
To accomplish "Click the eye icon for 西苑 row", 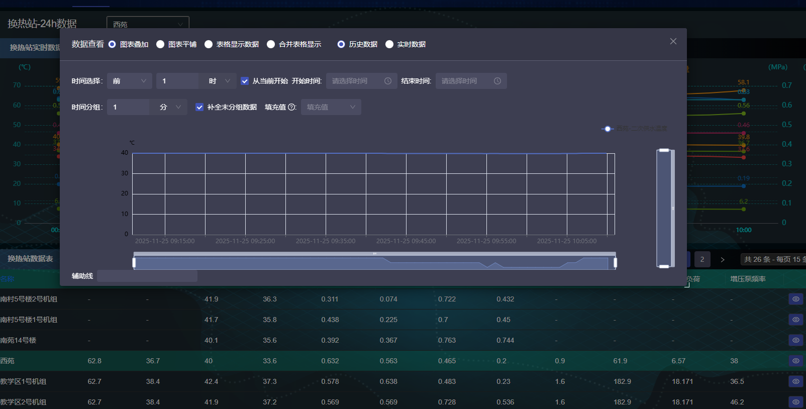I will point(795,361).
